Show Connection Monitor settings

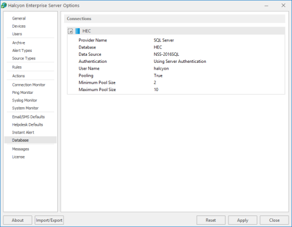[28, 85]
